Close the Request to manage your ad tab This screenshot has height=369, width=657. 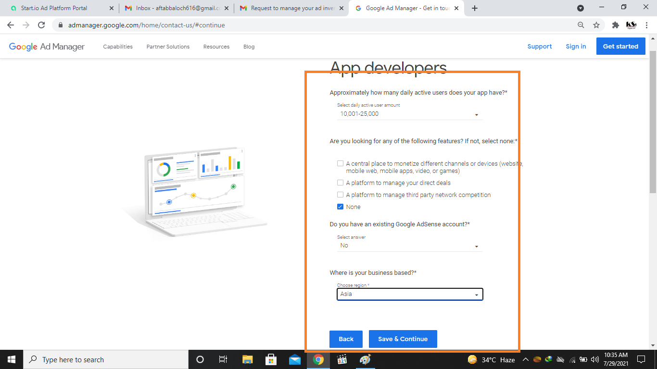341,8
